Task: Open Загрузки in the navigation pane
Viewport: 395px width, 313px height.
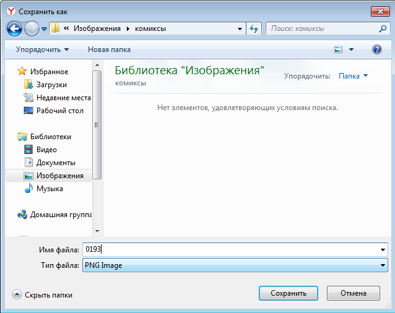Action: tap(51, 85)
